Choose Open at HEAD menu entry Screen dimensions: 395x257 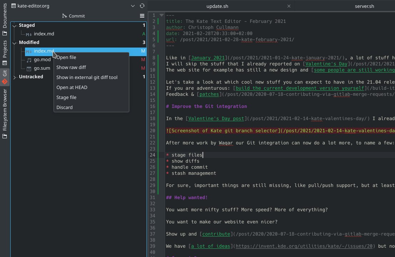point(91,87)
